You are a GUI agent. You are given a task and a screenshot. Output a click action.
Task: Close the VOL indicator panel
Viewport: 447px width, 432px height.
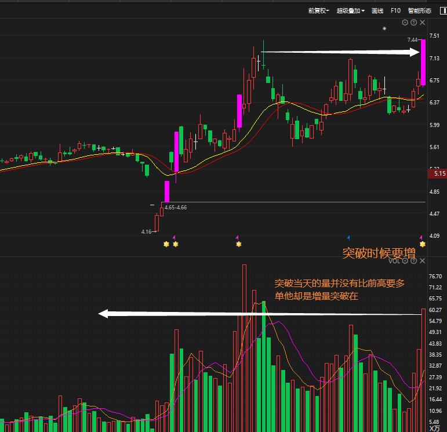point(423,260)
